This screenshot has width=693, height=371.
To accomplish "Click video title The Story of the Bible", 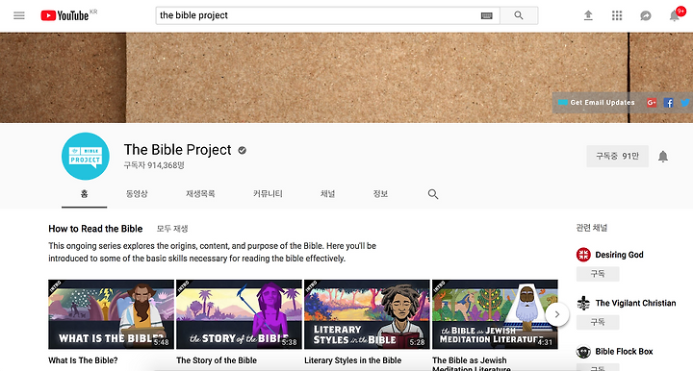I will point(217,360).
